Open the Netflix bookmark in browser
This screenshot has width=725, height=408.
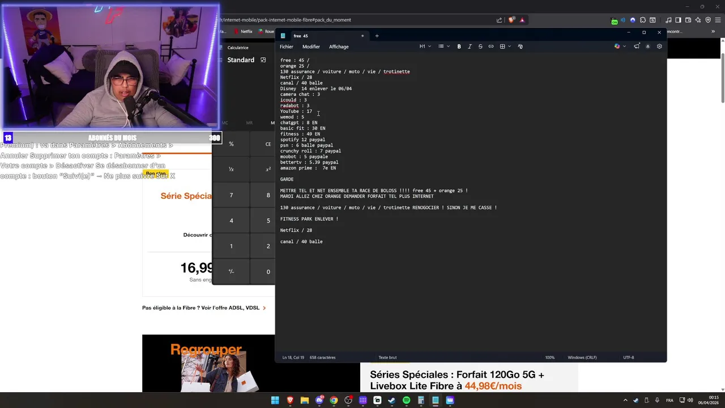[243, 32]
